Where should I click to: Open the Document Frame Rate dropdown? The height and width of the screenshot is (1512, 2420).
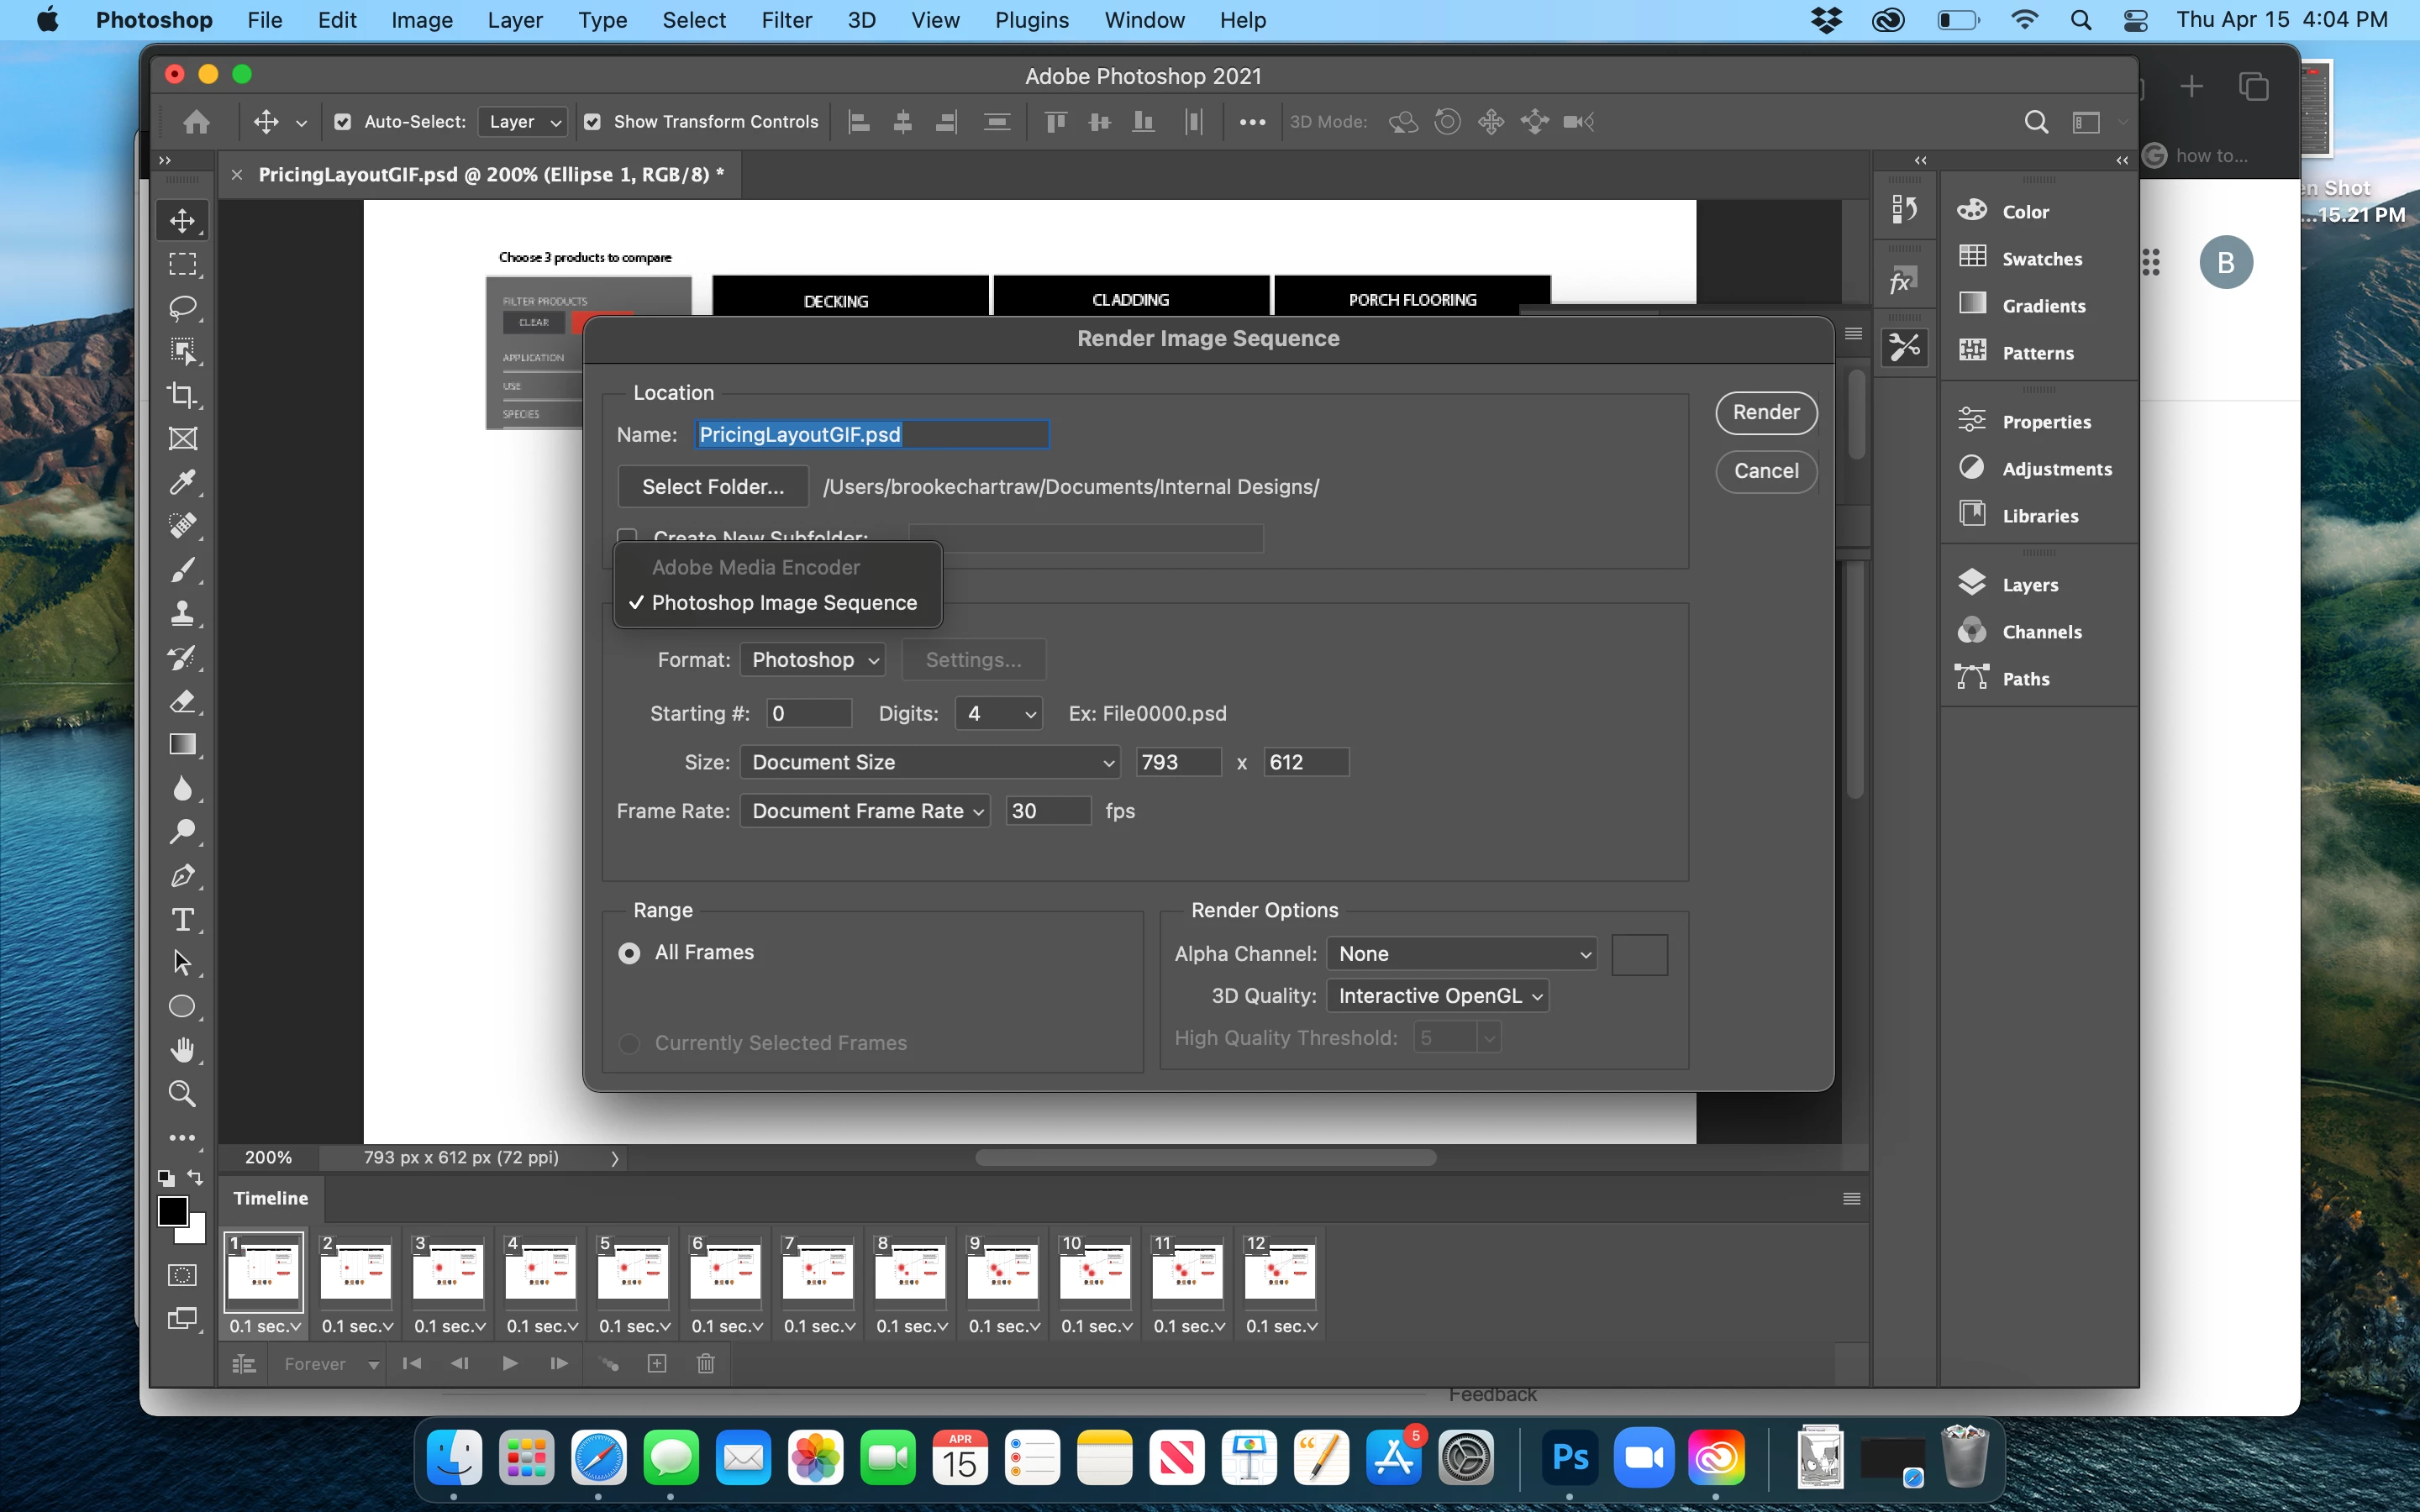click(x=865, y=811)
